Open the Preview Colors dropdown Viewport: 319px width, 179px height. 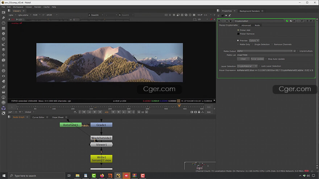(254, 41)
